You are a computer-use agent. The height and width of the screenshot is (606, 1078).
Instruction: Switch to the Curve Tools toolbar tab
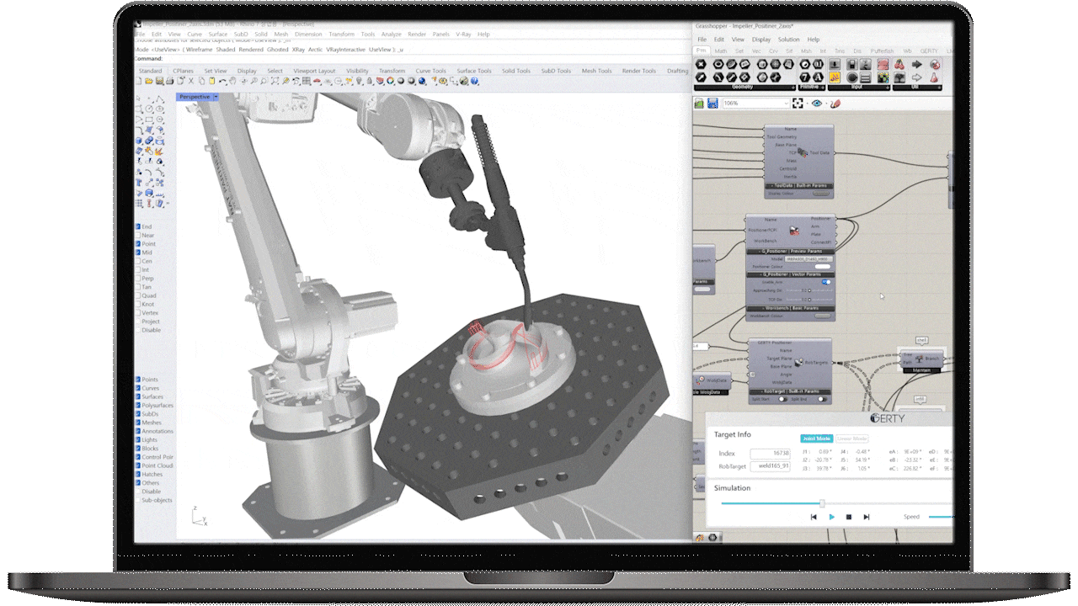(x=430, y=71)
